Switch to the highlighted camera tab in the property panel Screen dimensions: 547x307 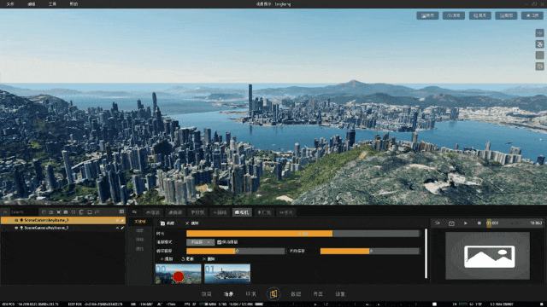click(x=242, y=212)
